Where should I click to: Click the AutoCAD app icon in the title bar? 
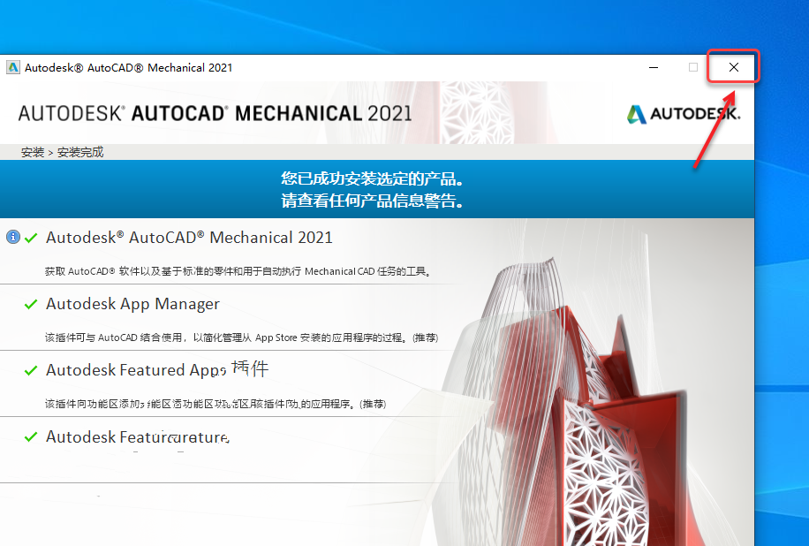(13, 68)
